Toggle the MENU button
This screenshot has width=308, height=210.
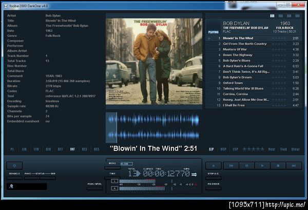[112, 168]
